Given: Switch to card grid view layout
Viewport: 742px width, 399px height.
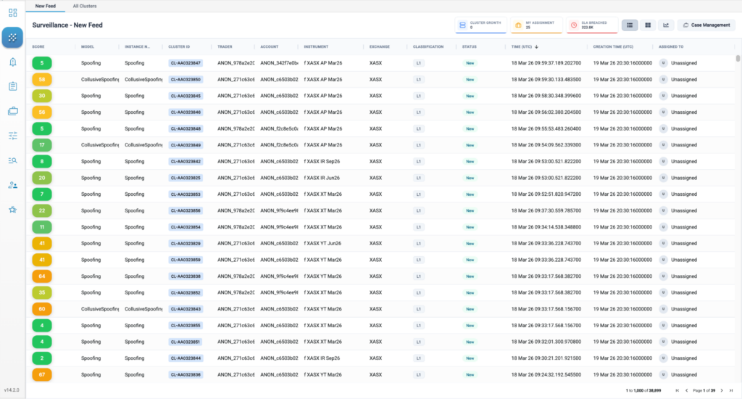Looking at the screenshot, I should point(648,25).
